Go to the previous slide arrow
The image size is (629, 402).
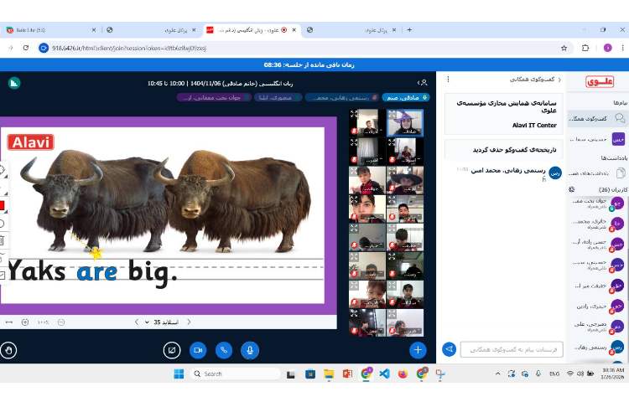pos(137,322)
